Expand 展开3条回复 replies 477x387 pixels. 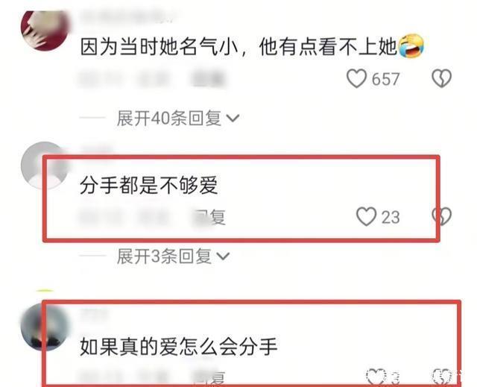164,257
